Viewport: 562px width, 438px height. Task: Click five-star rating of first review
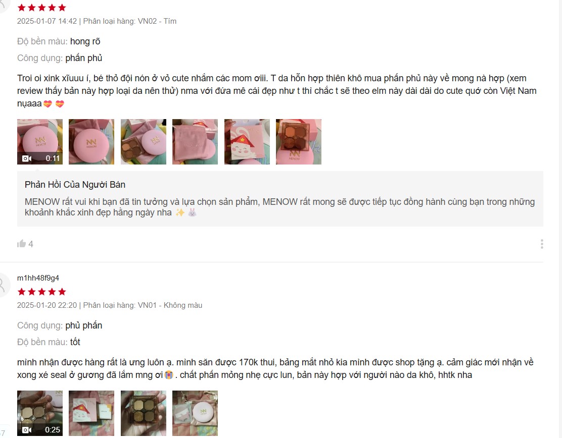[x=42, y=8]
